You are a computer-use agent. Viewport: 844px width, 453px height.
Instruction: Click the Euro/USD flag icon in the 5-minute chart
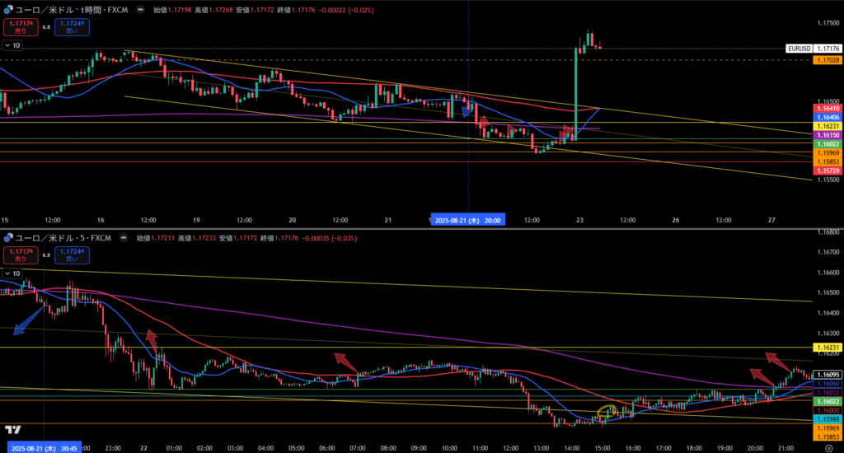[7, 238]
